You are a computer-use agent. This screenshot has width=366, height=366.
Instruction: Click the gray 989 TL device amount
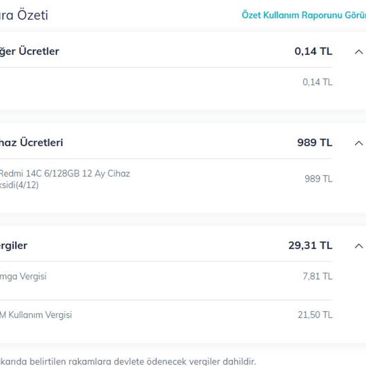tap(318, 179)
